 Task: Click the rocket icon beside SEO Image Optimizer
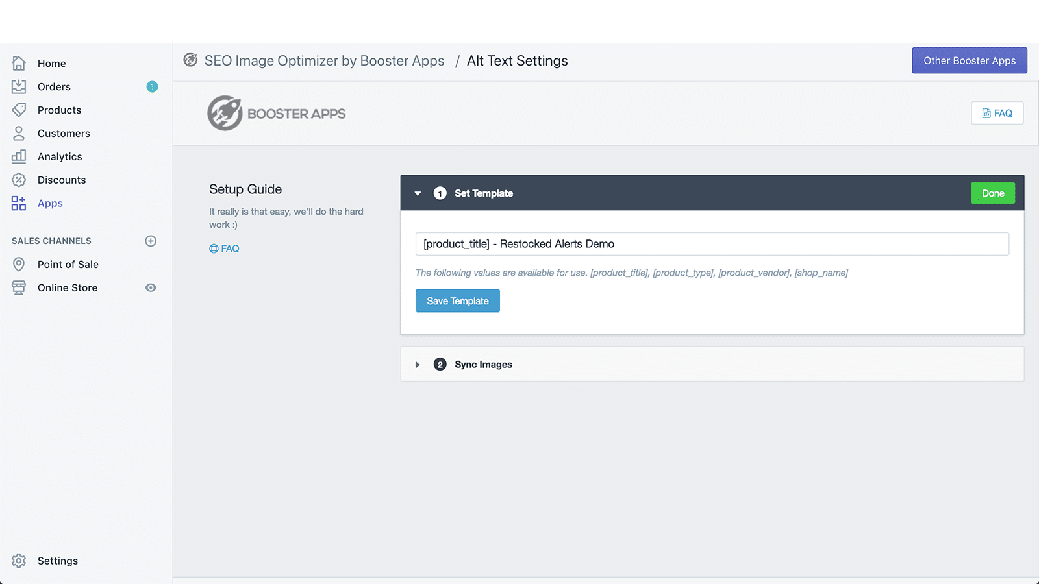click(190, 60)
